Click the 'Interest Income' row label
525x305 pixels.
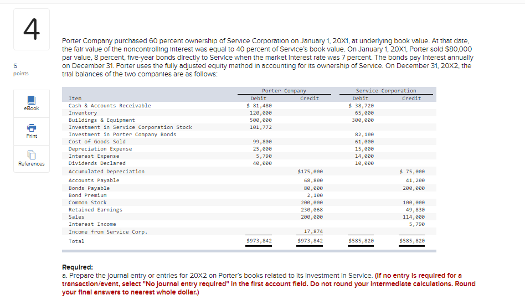[92, 224]
